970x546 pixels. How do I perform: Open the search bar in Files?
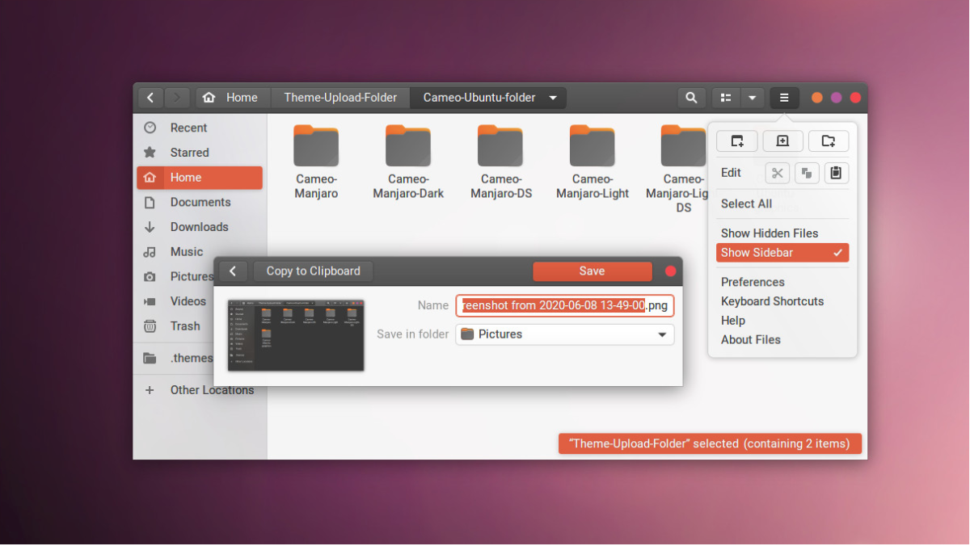[x=691, y=97]
